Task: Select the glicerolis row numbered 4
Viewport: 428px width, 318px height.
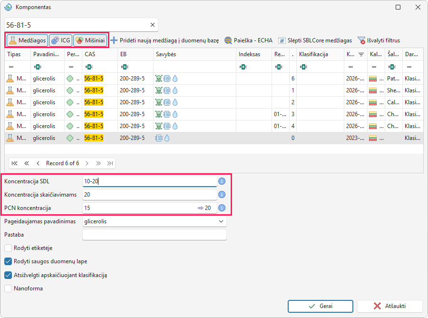Action: 214,126
